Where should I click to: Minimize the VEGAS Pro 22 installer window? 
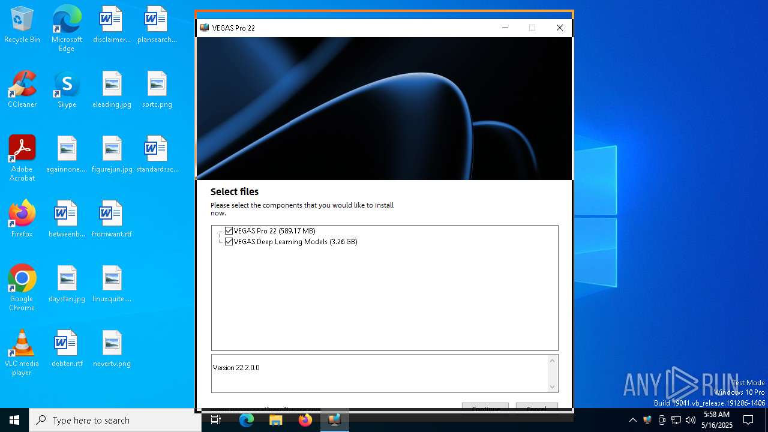pyautogui.click(x=505, y=28)
